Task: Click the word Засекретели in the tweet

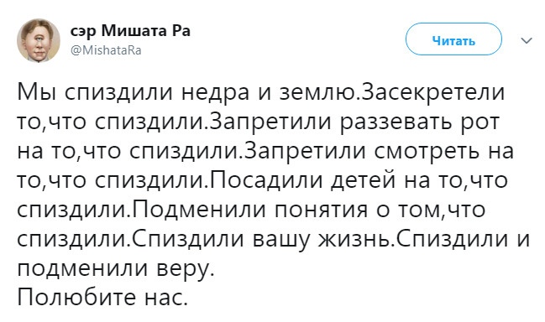Action: point(430,92)
